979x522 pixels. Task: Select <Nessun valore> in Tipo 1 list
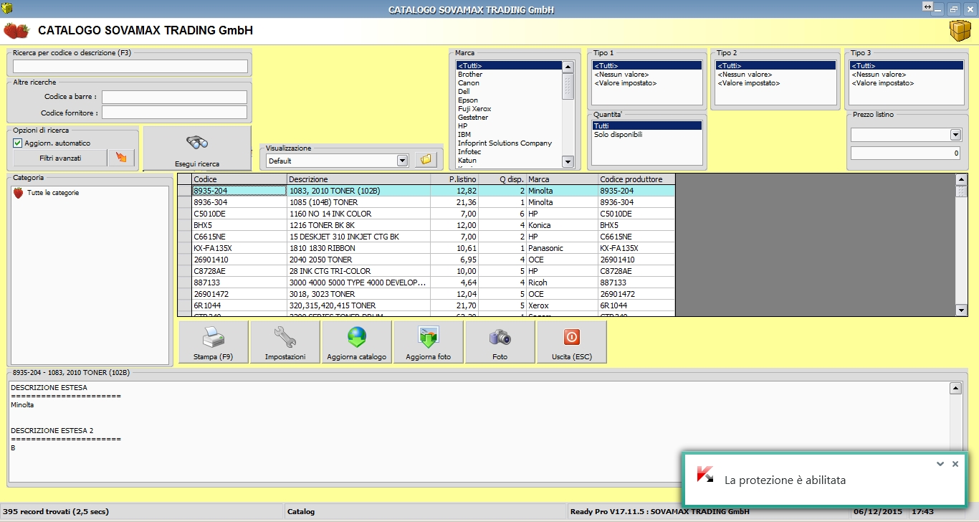[x=621, y=75]
